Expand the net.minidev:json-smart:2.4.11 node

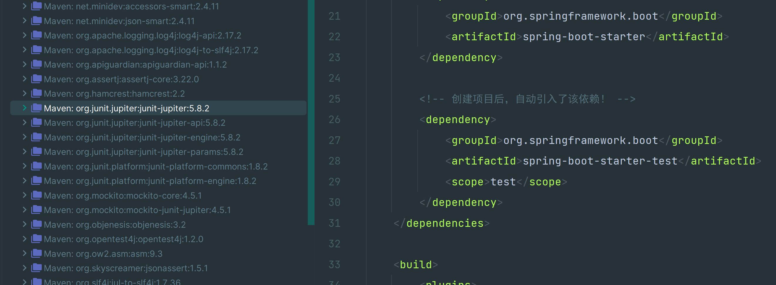[25, 21]
